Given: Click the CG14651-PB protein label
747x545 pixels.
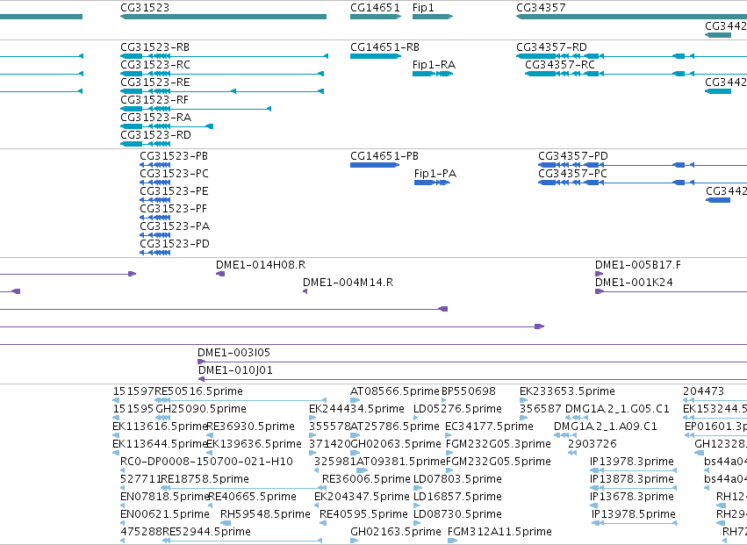Looking at the screenshot, I should point(384,156).
